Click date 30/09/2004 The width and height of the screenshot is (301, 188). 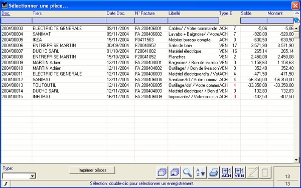118,46
